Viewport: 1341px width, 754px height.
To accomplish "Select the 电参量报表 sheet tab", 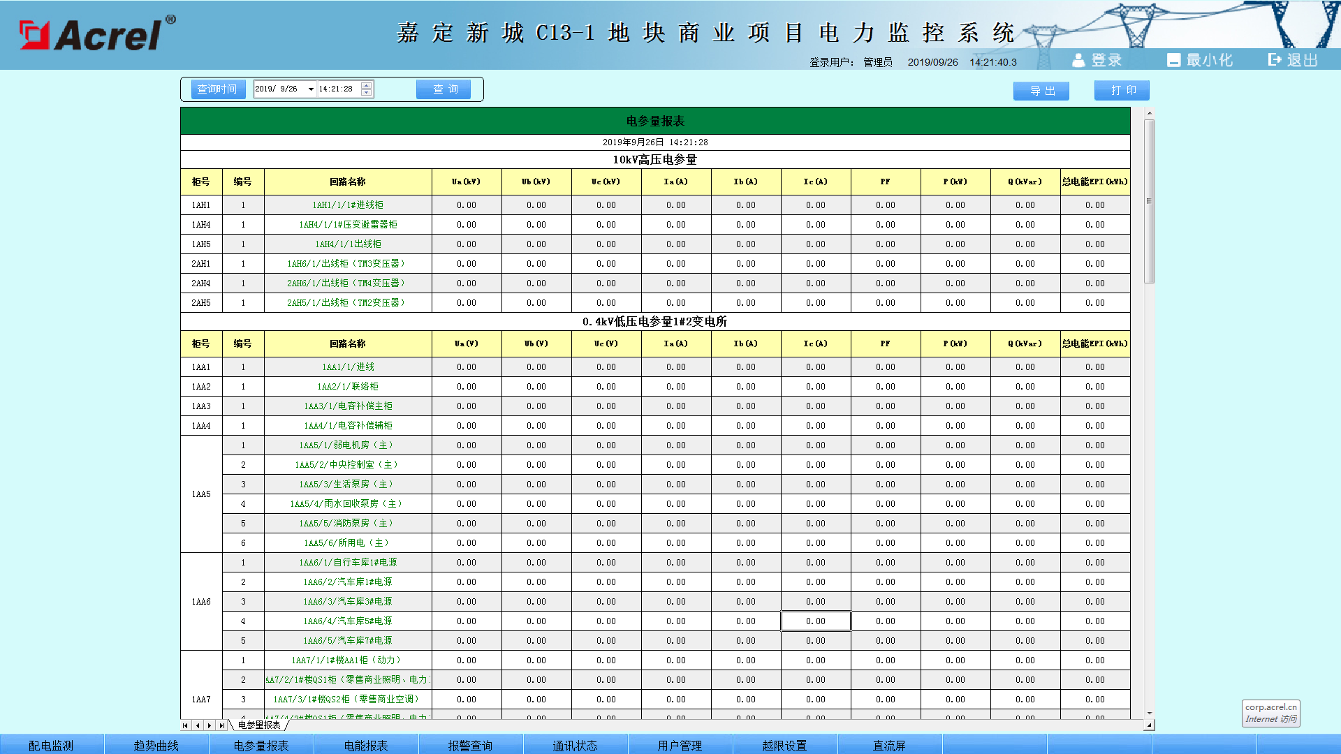I will [259, 725].
